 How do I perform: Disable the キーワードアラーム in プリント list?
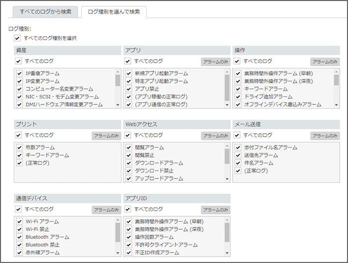19,155
